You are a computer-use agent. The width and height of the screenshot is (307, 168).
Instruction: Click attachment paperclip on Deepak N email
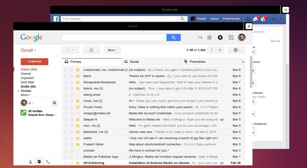[222, 119]
